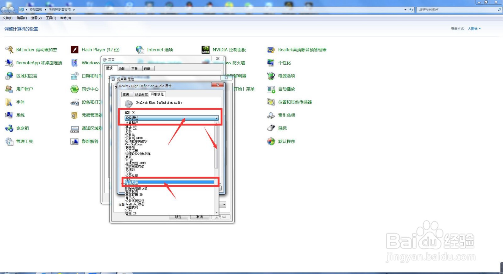Click the property list scroll-down arrow
This screenshot has width=503, height=274.
[216, 213]
